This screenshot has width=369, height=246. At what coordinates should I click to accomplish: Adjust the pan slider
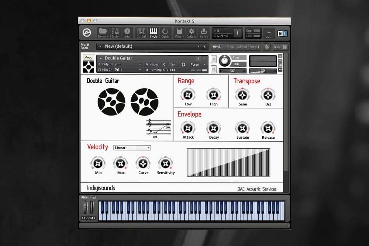(x=232, y=71)
